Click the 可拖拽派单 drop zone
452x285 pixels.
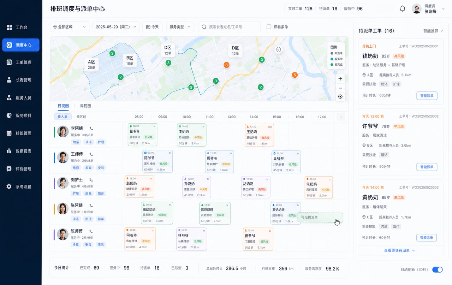320,218
